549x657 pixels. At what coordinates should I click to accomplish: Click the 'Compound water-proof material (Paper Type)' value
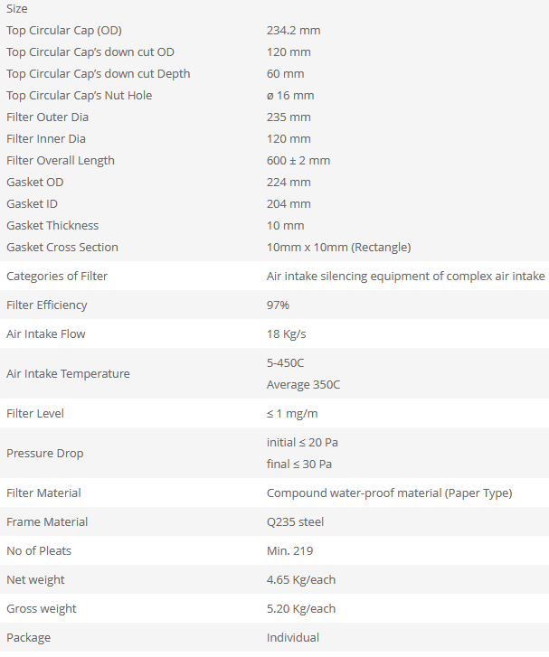(x=389, y=493)
